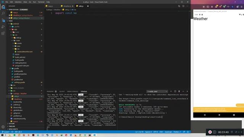Open the Terminal menu
Image resolution: width=244 pixels, height=137 pixels.
[41, 2]
